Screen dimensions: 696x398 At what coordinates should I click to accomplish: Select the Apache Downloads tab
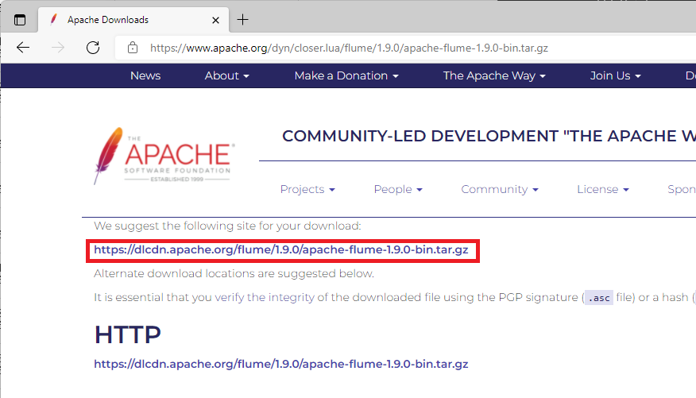point(133,20)
